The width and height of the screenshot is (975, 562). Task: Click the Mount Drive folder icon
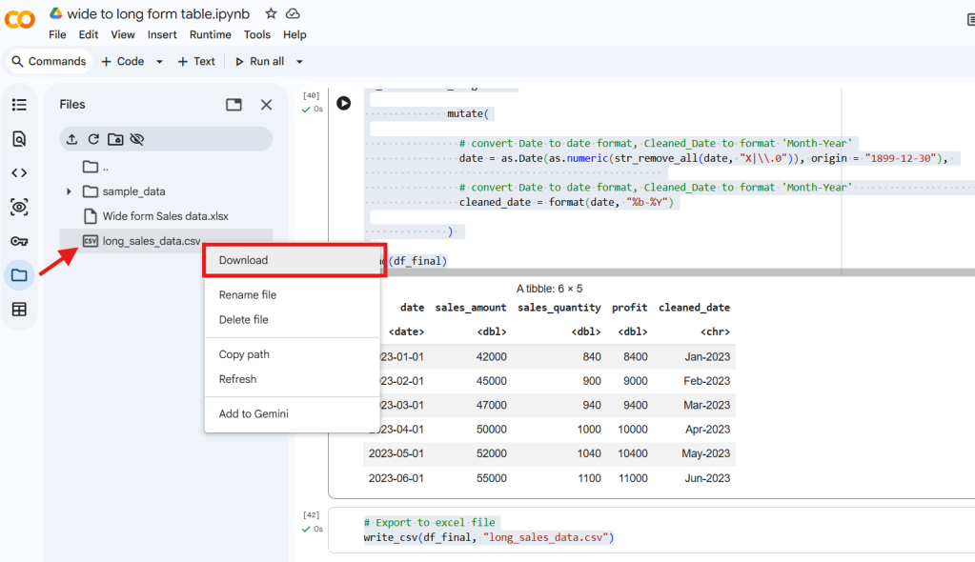click(115, 139)
